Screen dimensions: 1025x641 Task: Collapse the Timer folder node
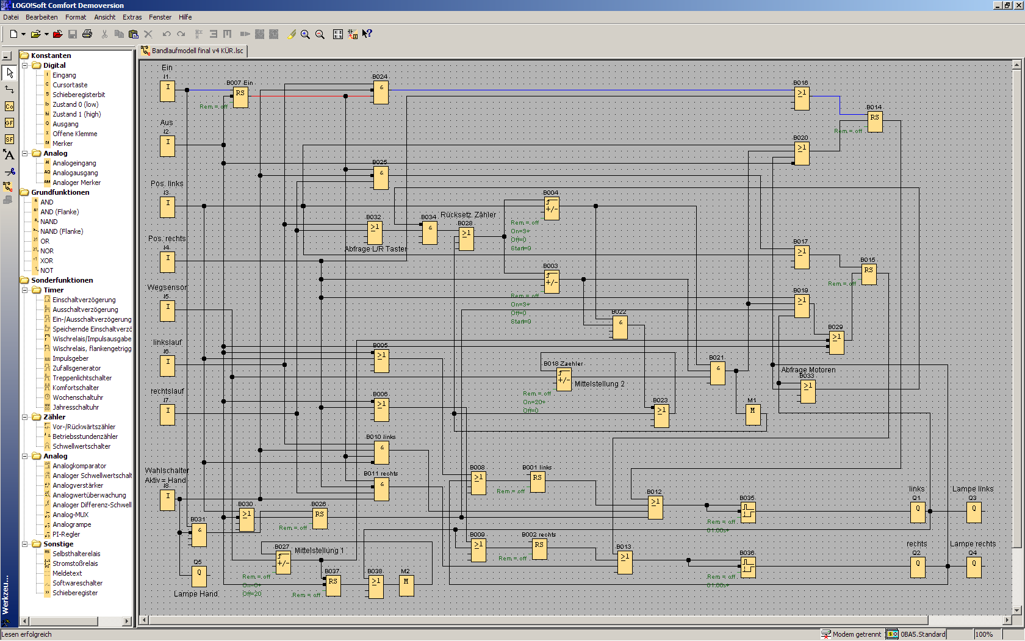point(25,290)
